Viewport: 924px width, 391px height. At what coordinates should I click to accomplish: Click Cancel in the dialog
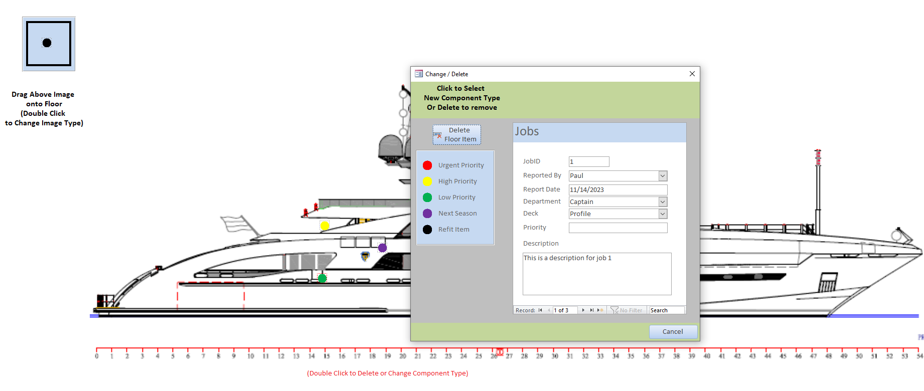[673, 332]
